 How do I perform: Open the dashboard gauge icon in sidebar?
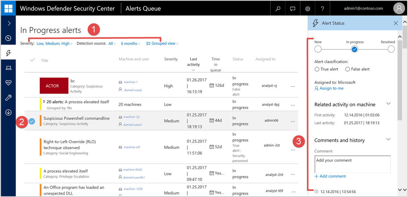click(x=8, y=38)
